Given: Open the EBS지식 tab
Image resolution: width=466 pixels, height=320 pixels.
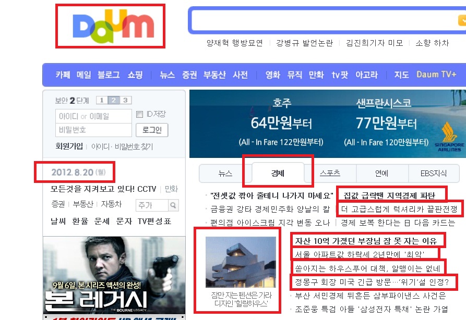Looking at the screenshot, I should (434, 174).
